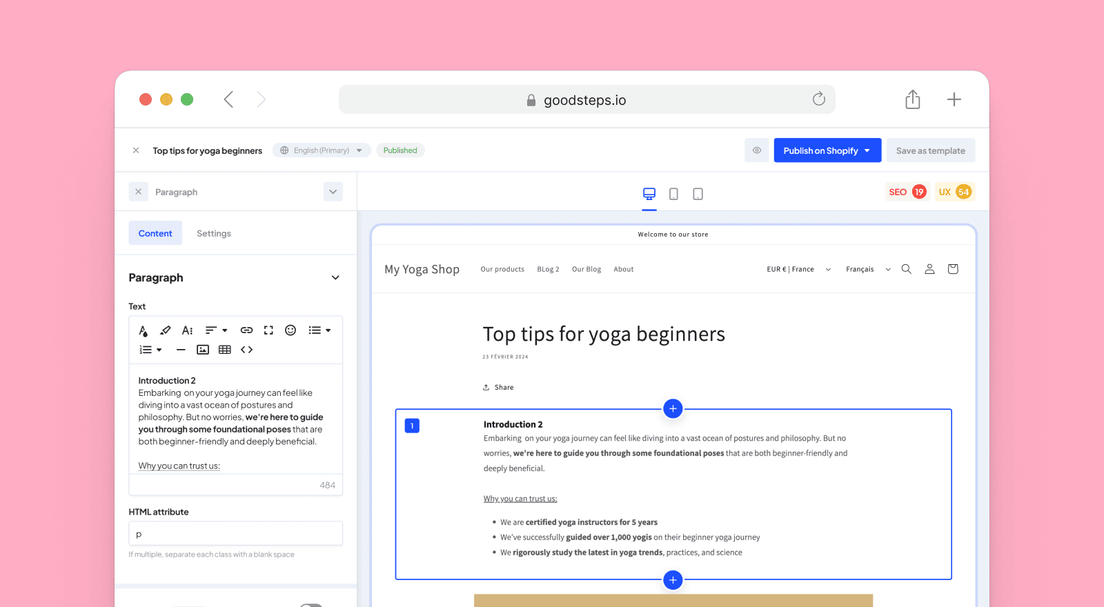
Task: Click the goodsteps.io address bar
Action: [586, 99]
